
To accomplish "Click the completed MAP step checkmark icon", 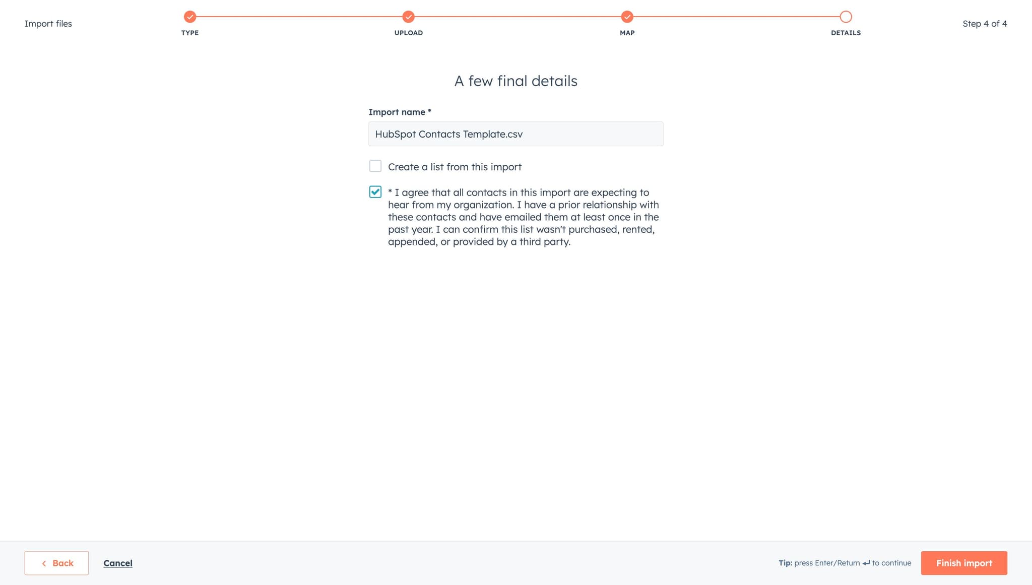I will click(x=626, y=17).
